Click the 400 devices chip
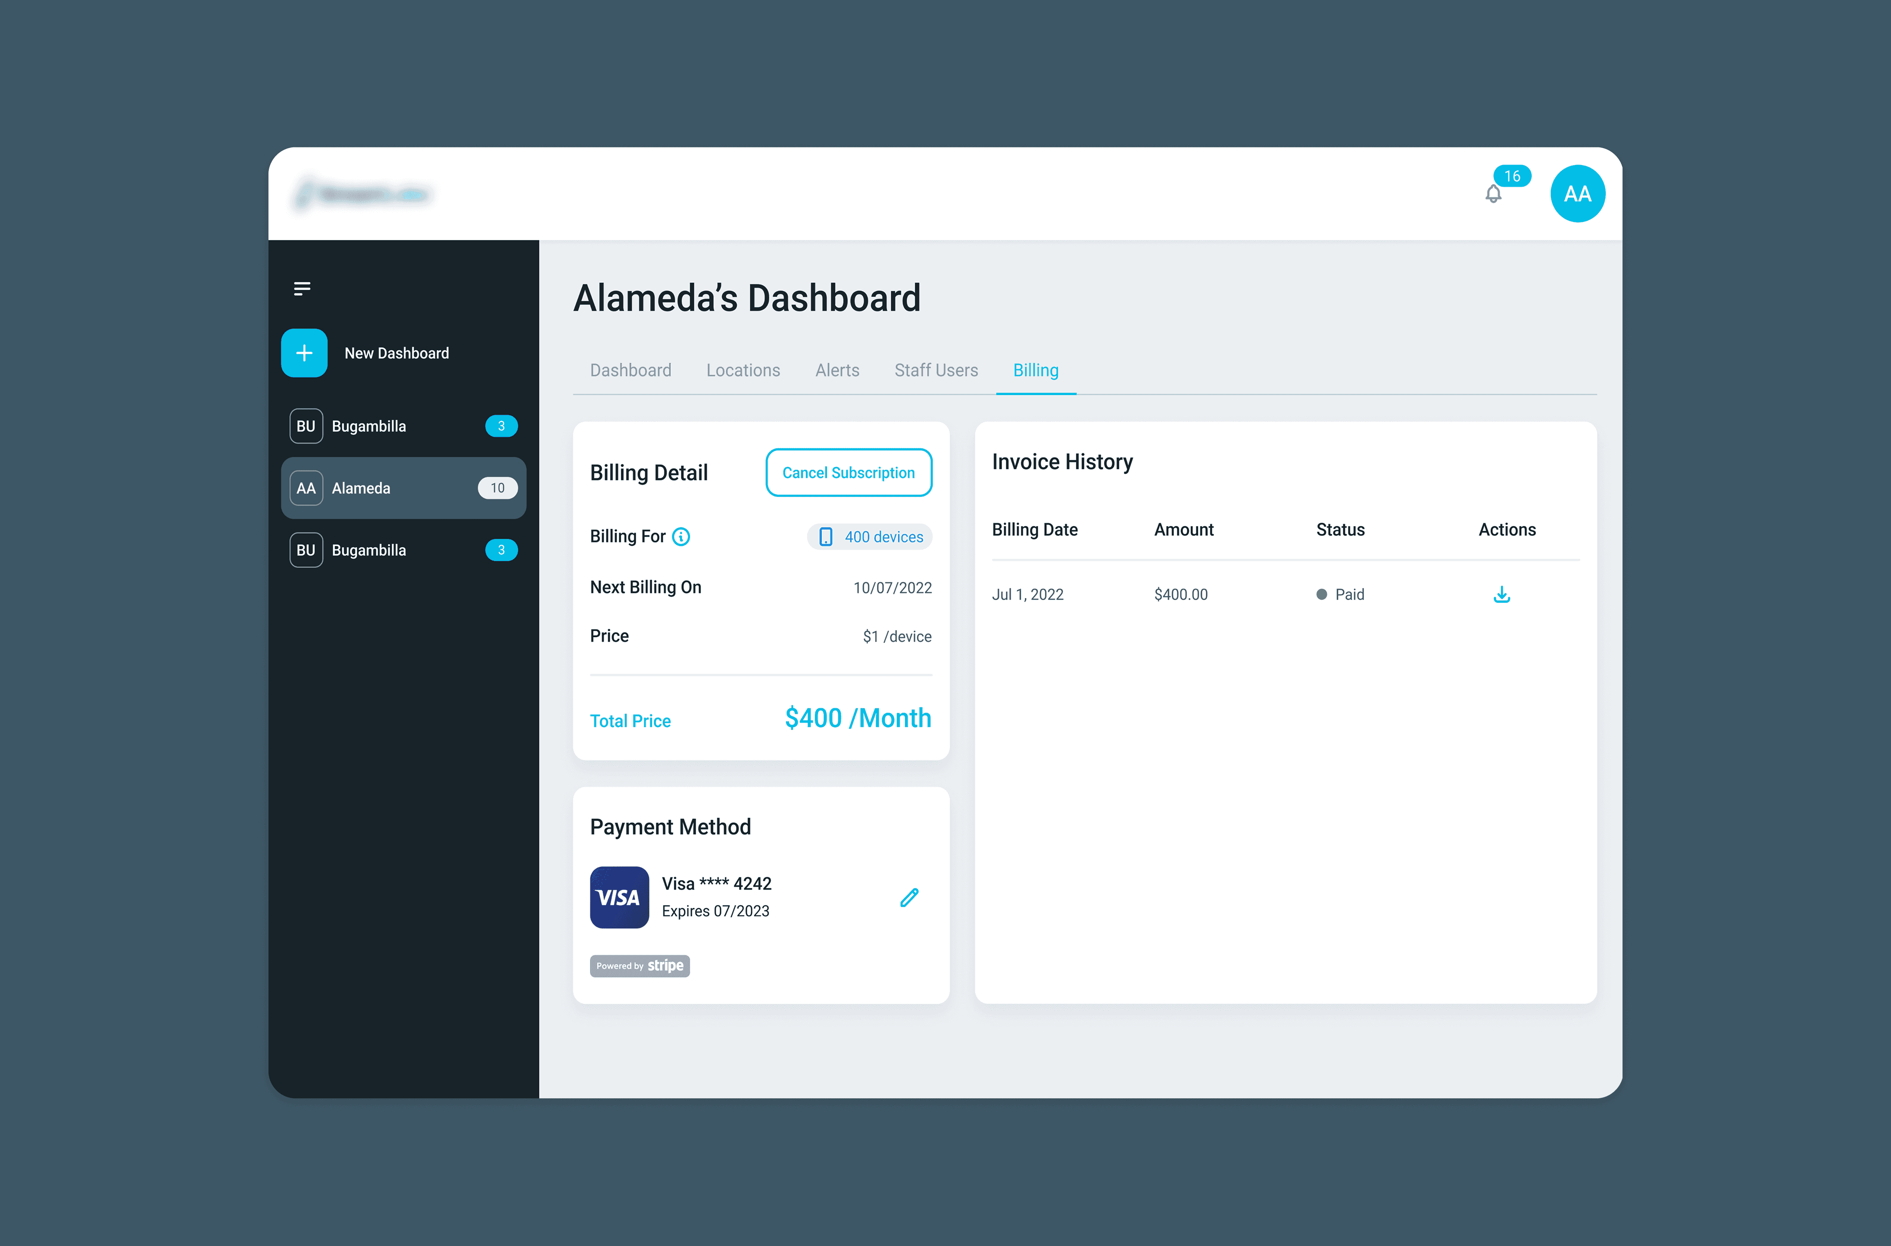 (871, 537)
